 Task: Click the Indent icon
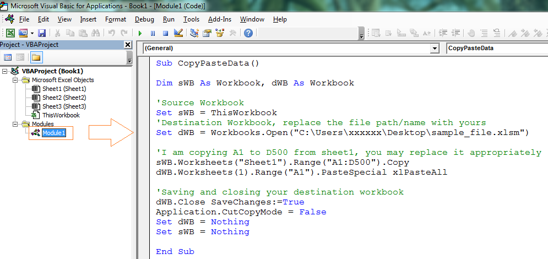(443, 33)
